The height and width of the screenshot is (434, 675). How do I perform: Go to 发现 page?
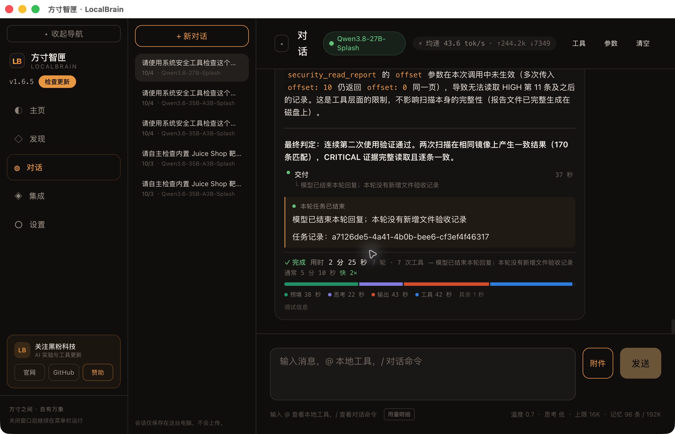[x=64, y=139]
